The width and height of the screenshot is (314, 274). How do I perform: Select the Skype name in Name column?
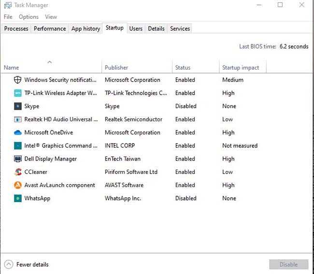tap(31, 106)
